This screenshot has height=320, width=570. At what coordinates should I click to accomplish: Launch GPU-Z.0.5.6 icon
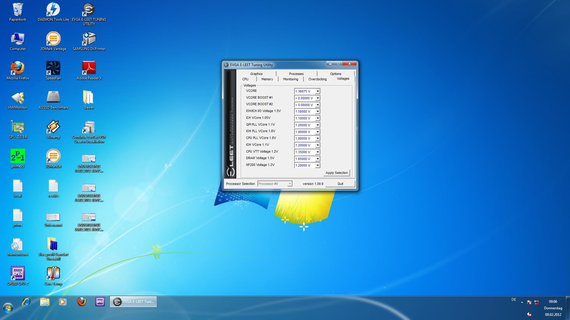[x=18, y=129]
